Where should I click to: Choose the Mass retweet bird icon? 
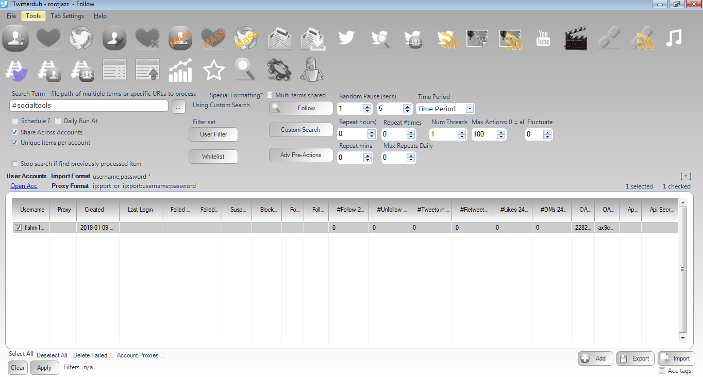coord(246,38)
